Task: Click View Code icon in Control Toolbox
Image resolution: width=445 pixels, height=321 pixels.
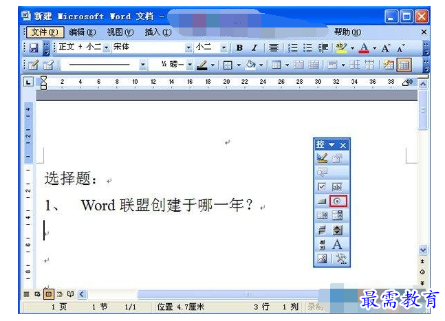Action: click(322, 172)
